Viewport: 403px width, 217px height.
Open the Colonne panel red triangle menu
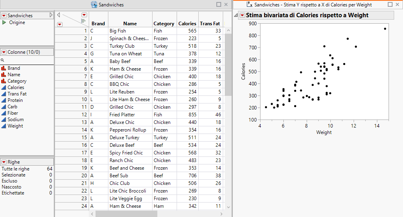[x=4, y=52]
